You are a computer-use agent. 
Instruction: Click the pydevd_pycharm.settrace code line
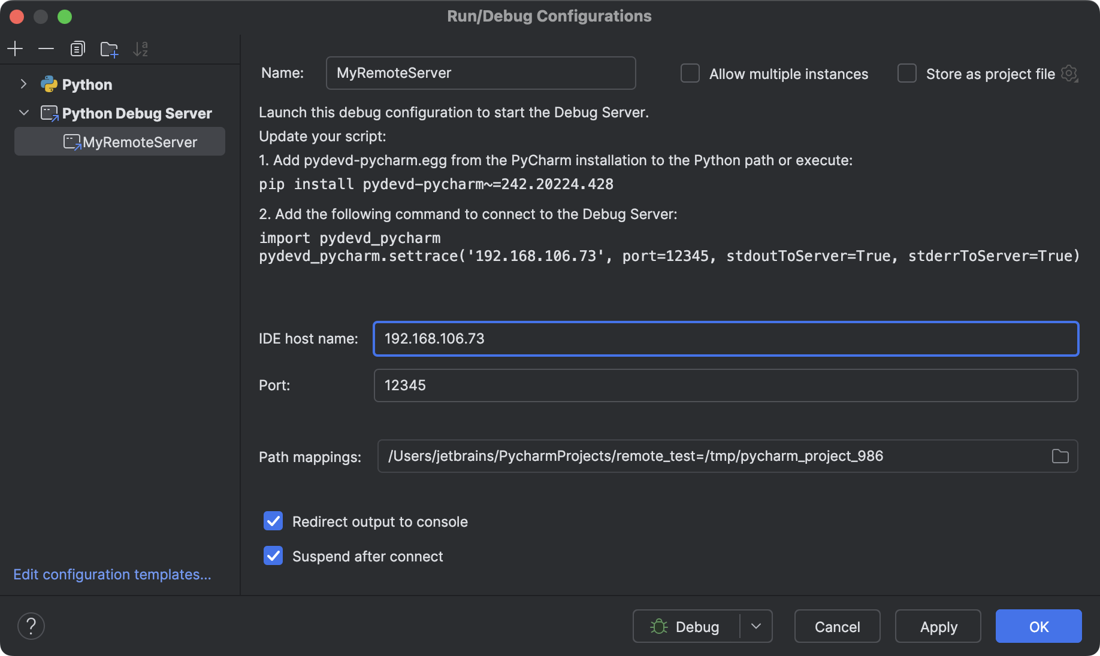669,256
